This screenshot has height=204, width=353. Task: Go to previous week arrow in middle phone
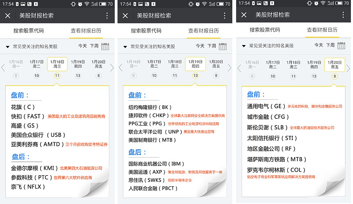[120, 68]
